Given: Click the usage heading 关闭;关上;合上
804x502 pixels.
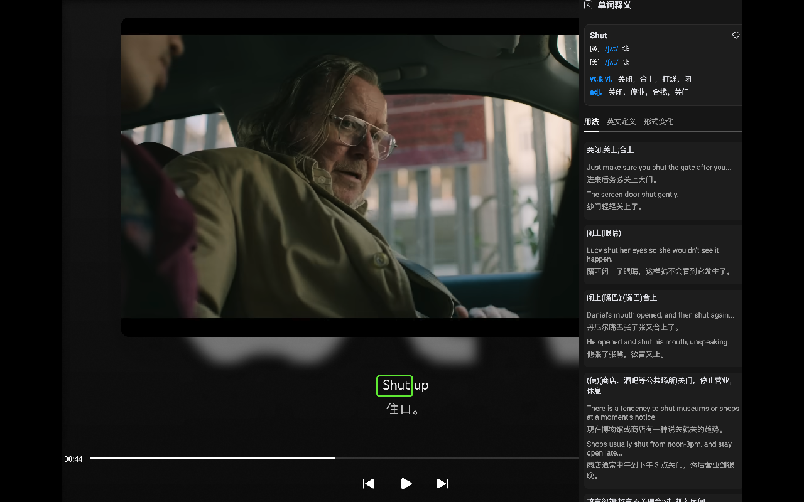Looking at the screenshot, I should [610, 150].
